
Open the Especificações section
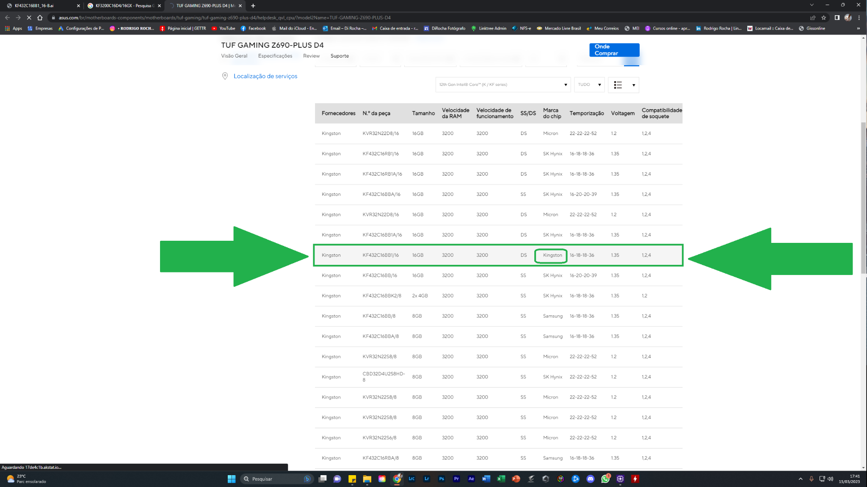275,56
